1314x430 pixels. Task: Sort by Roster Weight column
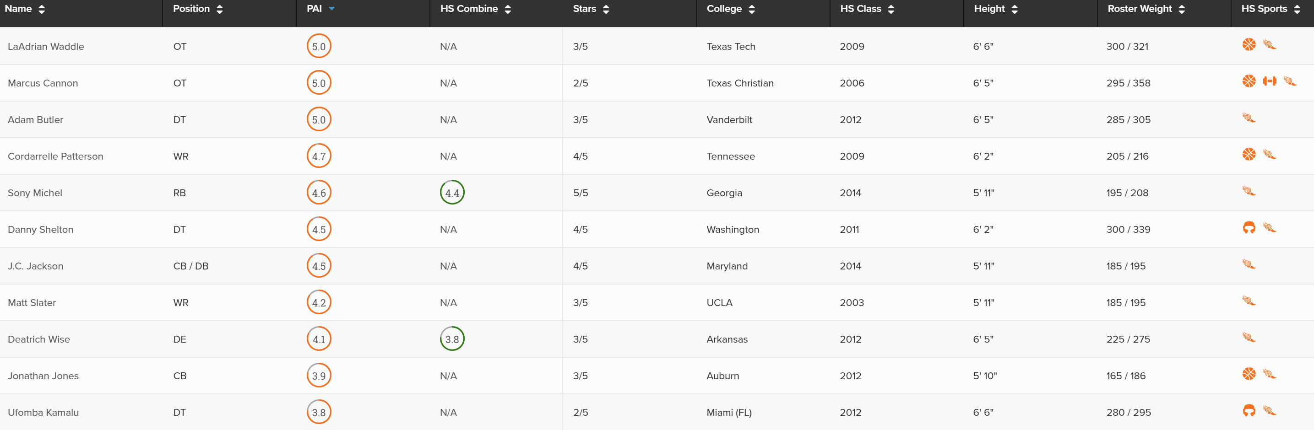click(x=1146, y=9)
